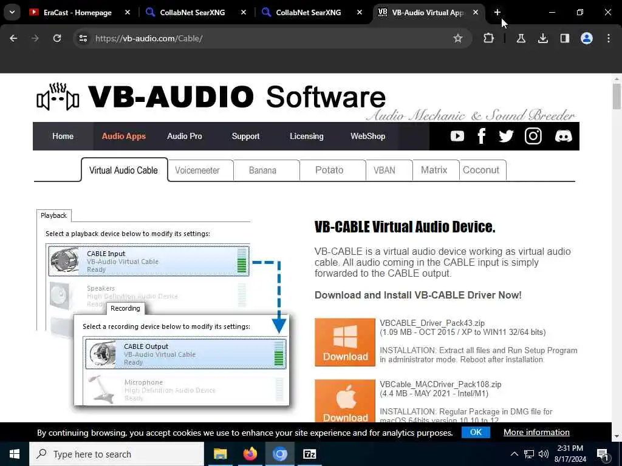
Task: Open Firefox from taskbar
Action: pos(250,454)
